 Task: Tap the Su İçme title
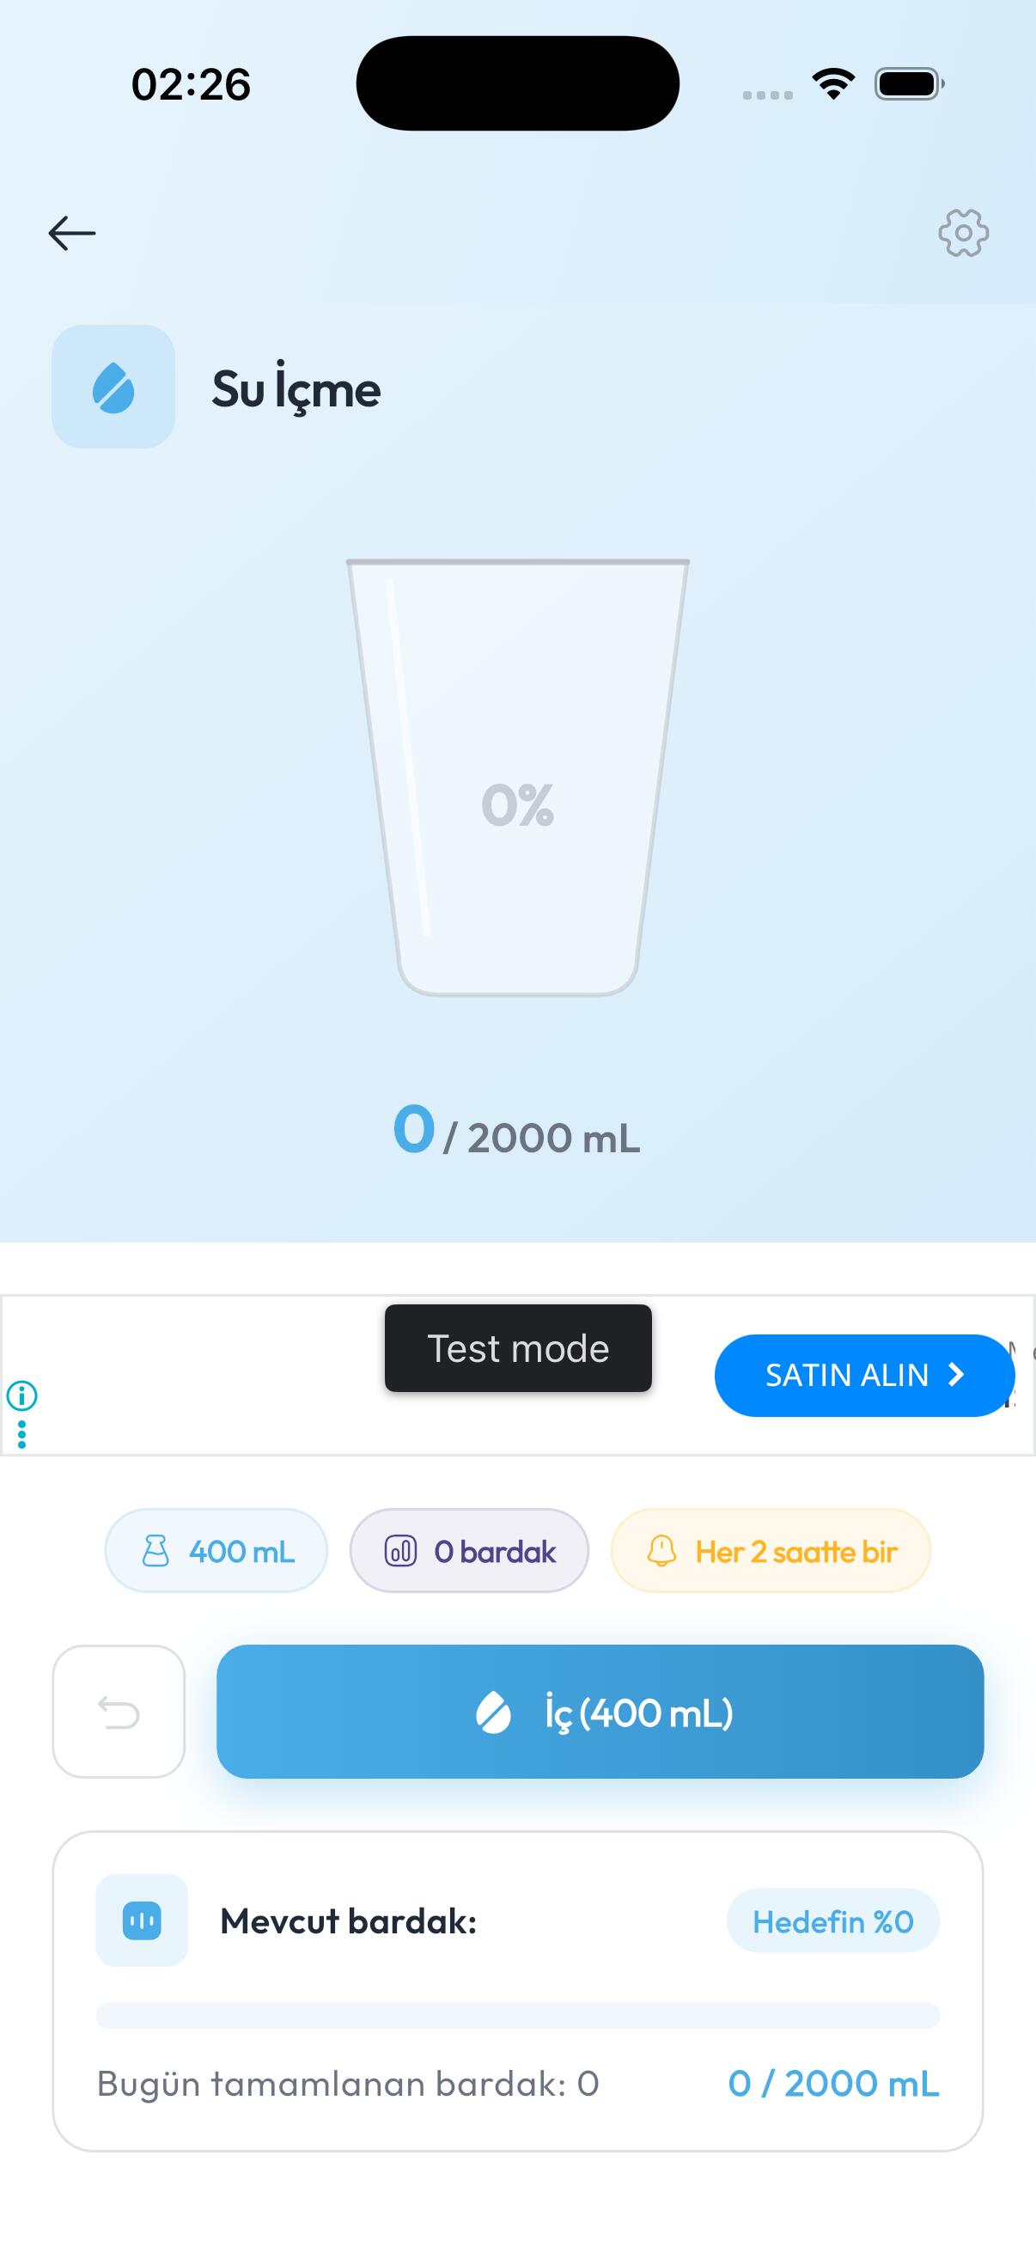(x=296, y=389)
